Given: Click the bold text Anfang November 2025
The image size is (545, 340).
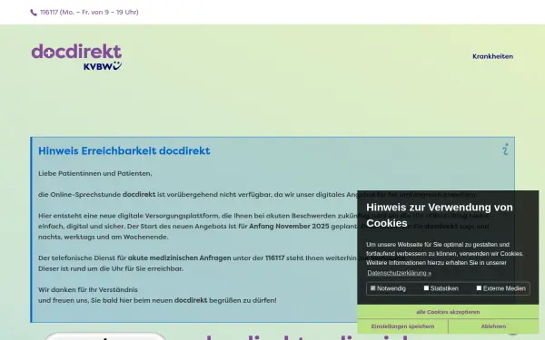Looking at the screenshot, I should pyautogui.click(x=289, y=226).
